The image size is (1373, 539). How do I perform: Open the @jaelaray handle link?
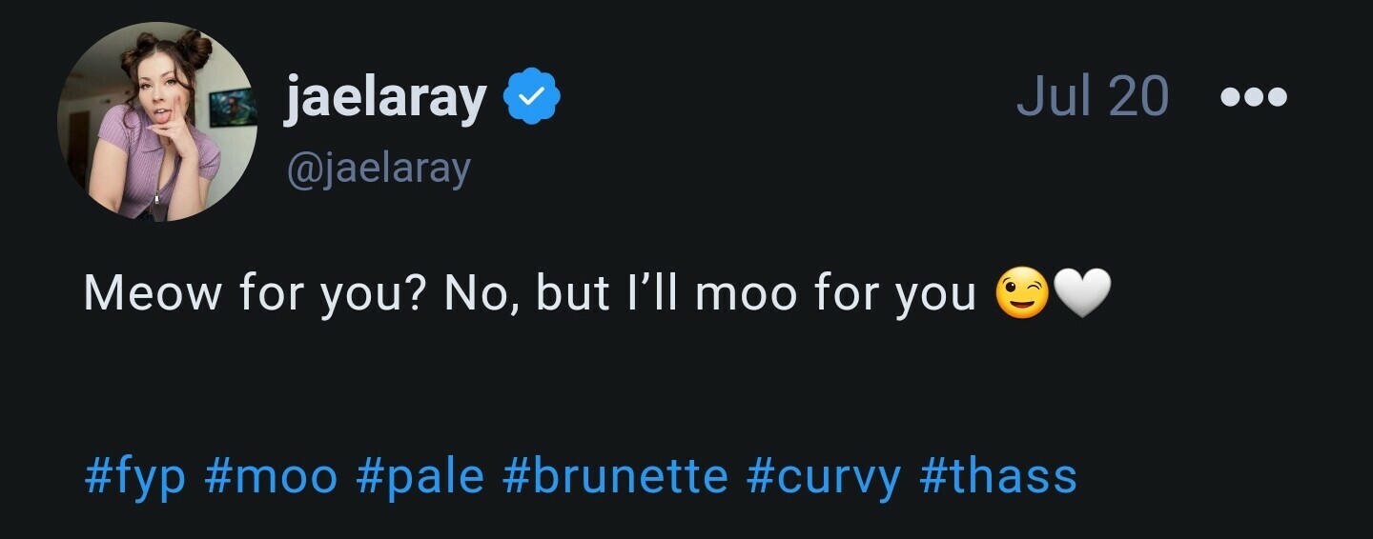pyautogui.click(x=378, y=170)
